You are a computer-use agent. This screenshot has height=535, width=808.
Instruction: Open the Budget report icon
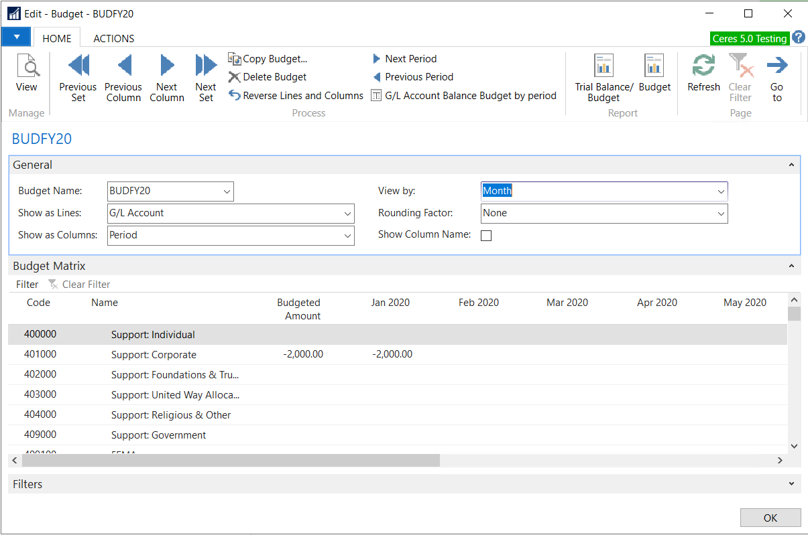[654, 66]
